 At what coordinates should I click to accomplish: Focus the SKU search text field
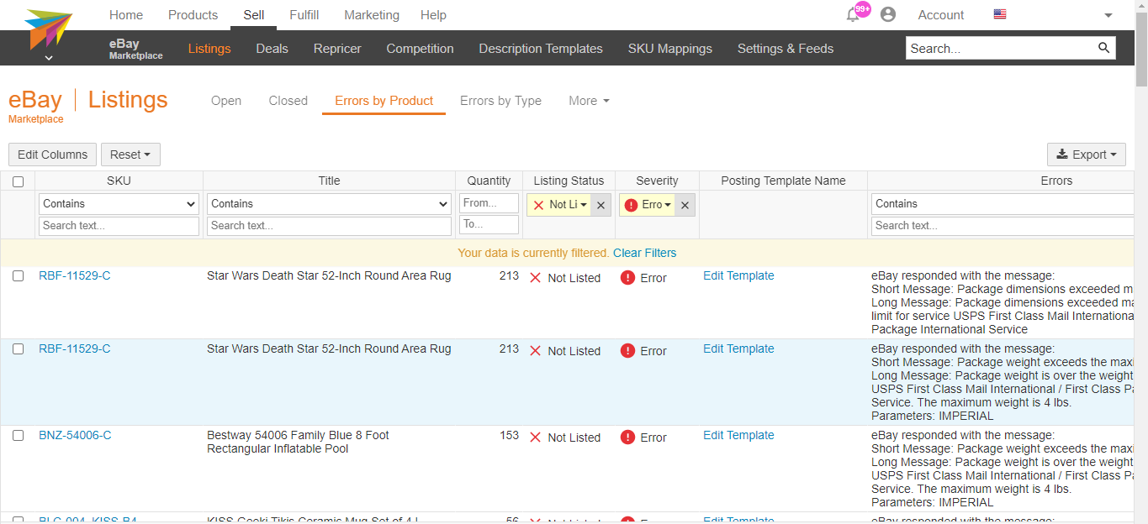point(119,225)
